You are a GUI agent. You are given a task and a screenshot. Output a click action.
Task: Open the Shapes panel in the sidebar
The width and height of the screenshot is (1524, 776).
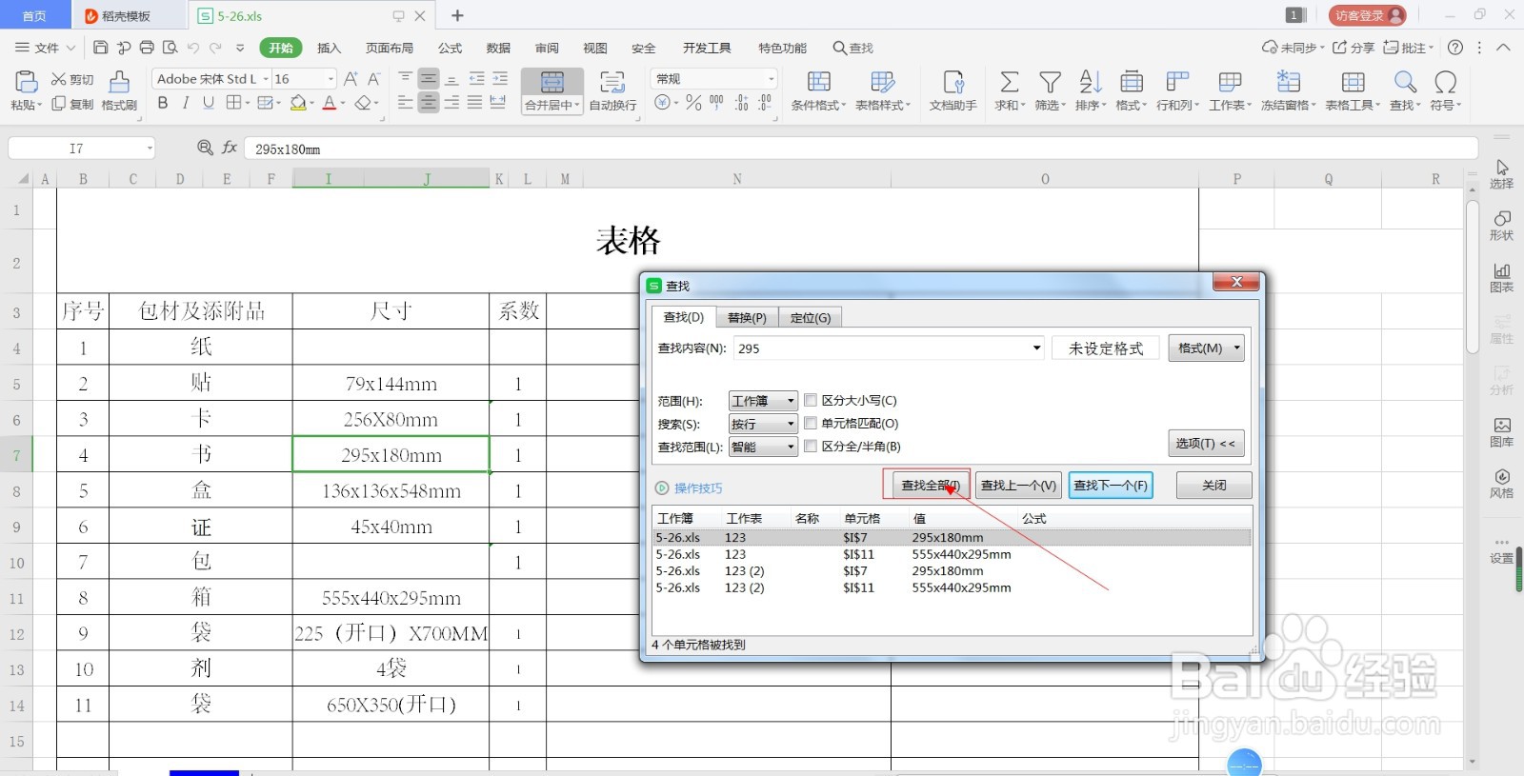pyautogui.click(x=1502, y=225)
